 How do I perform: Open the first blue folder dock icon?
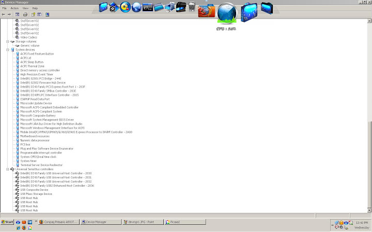103,7
